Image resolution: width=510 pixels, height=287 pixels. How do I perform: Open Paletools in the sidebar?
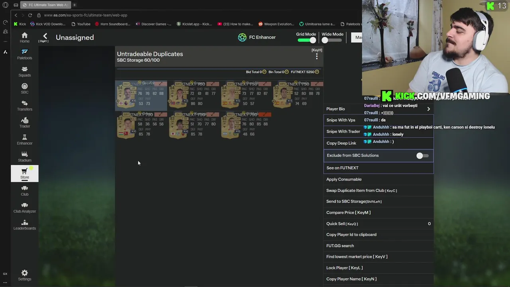(25, 55)
